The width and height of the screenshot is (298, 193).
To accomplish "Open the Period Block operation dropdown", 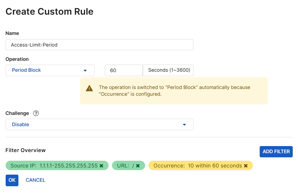I will click(x=50, y=70).
